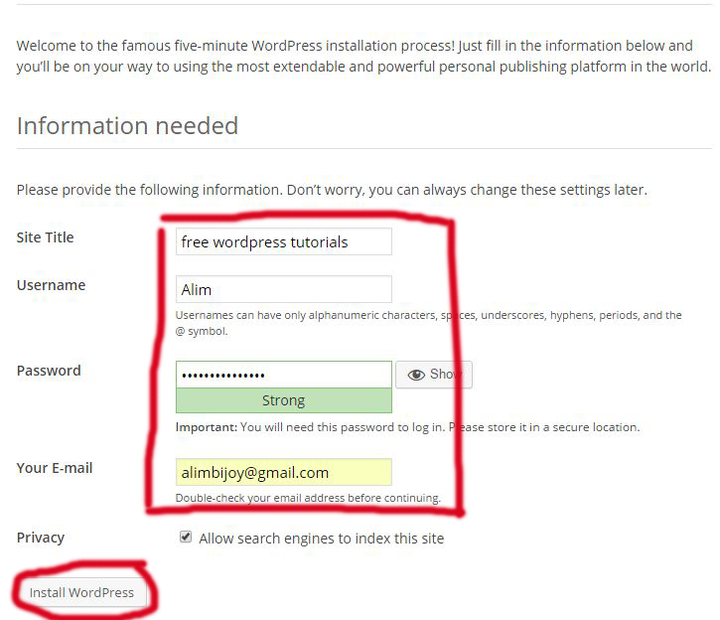Image resolution: width=720 pixels, height=620 pixels.
Task: Click the 'Double-check your email address' hint
Action: tap(308, 498)
